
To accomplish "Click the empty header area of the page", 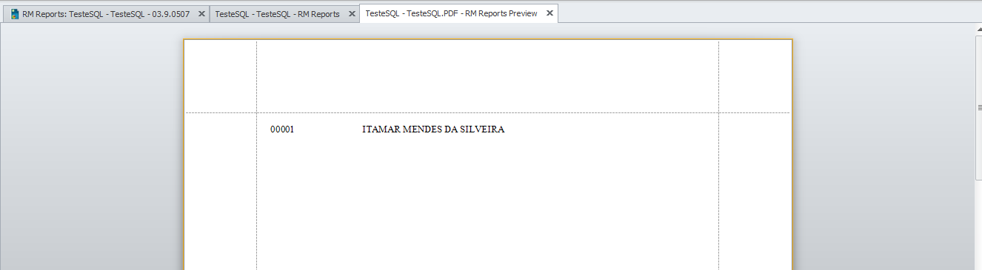I will pyautogui.click(x=487, y=76).
